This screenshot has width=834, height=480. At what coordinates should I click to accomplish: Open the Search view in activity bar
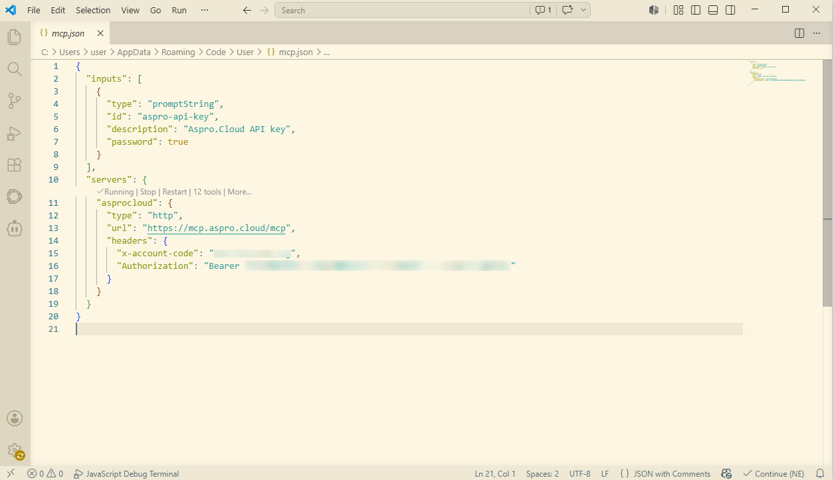click(x=15, y=69)
